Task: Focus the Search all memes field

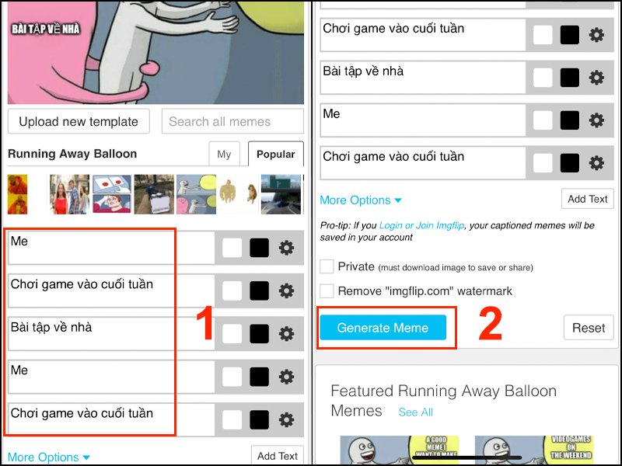Action: click(232, 121)
